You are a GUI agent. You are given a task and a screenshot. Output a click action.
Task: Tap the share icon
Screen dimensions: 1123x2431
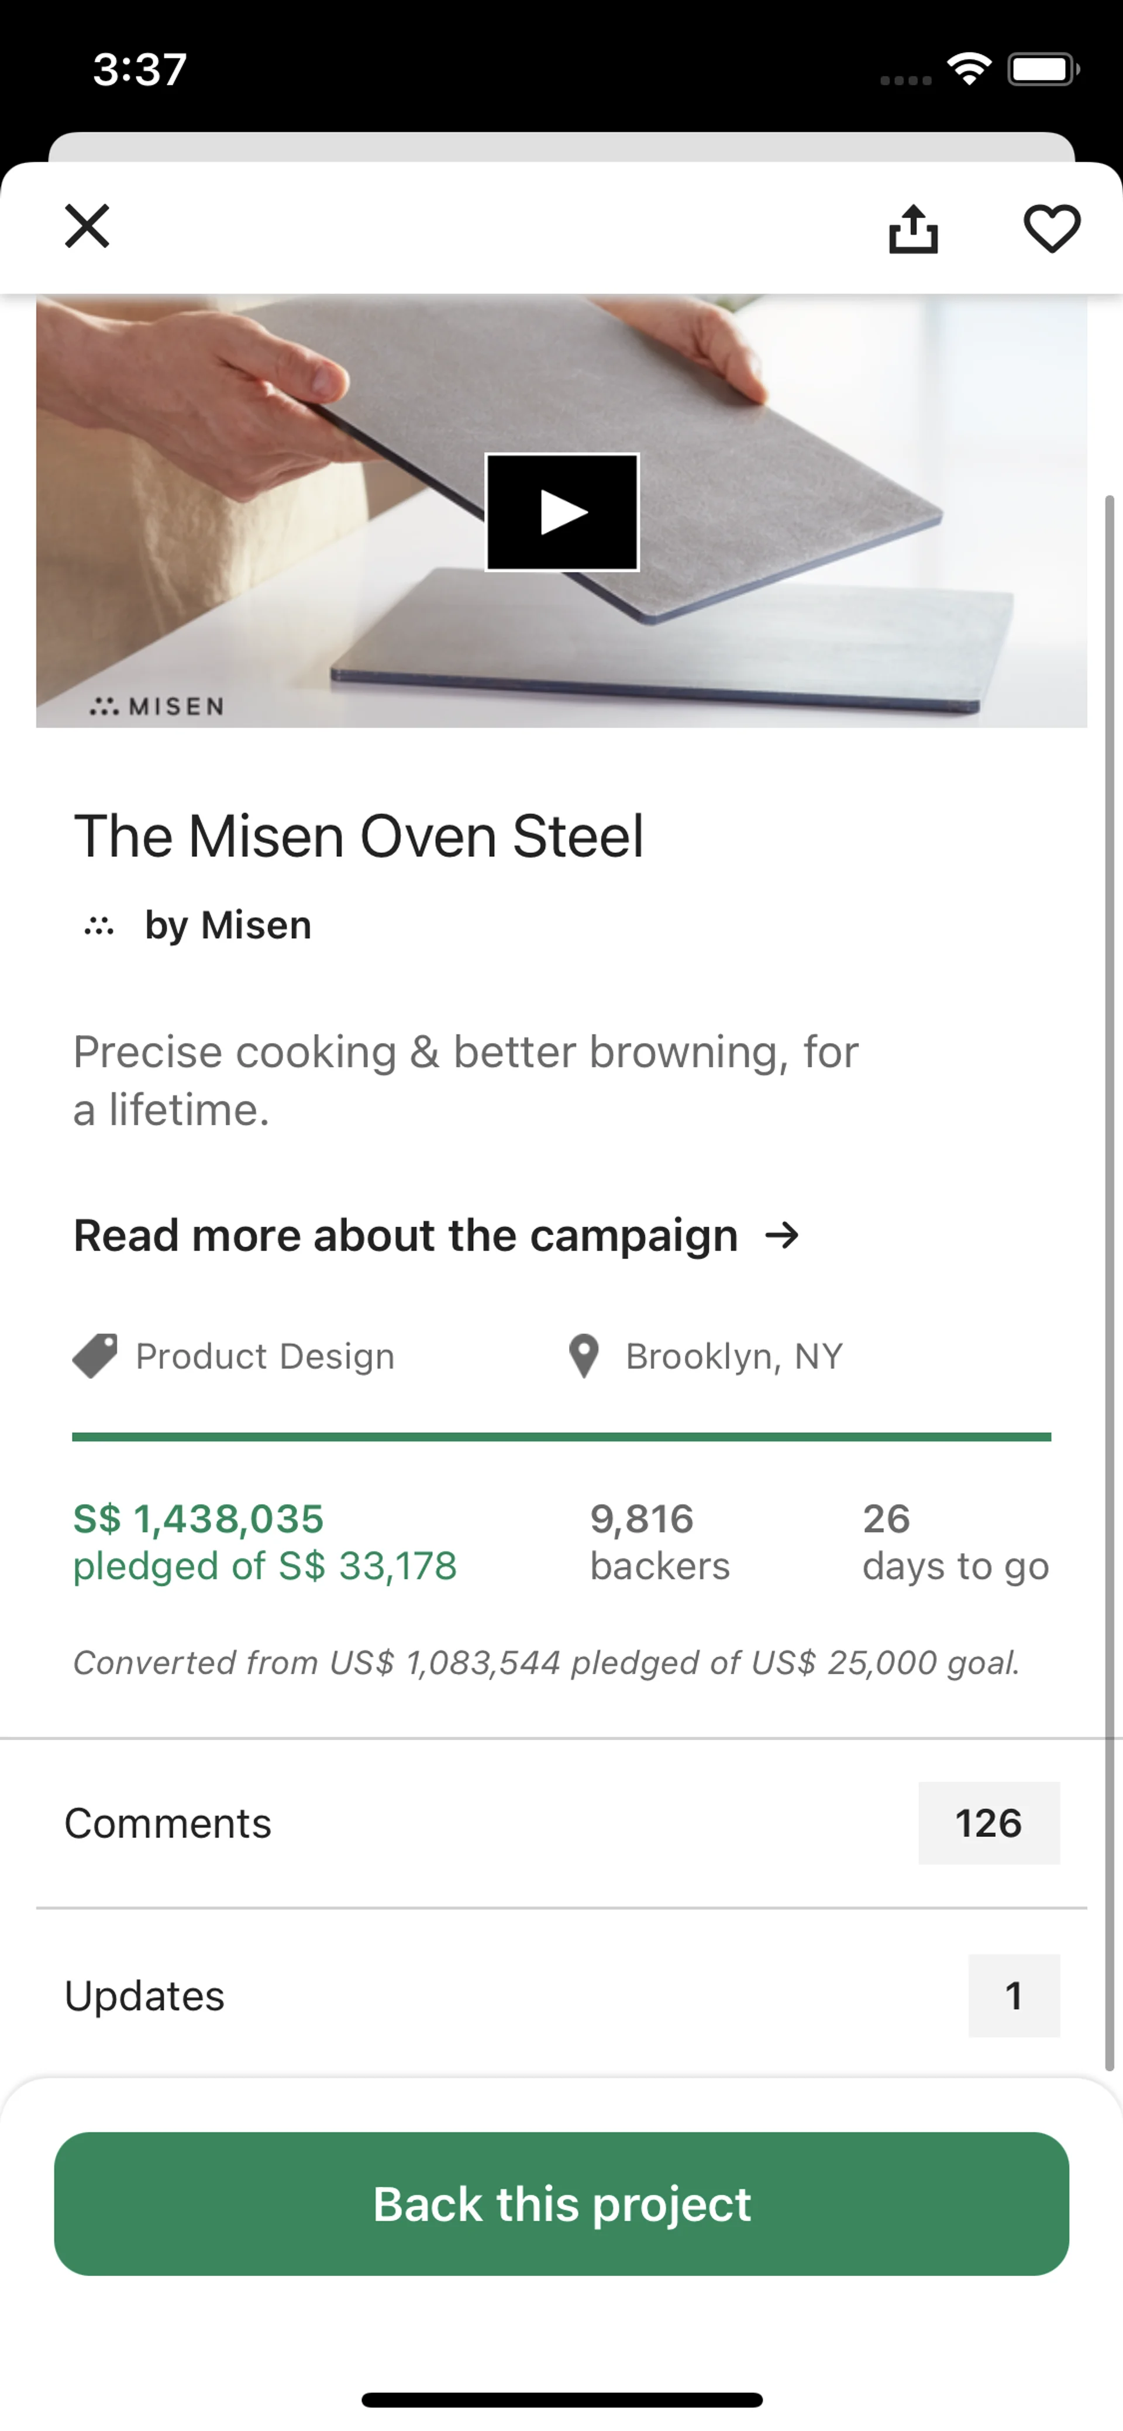click(912, 229)
